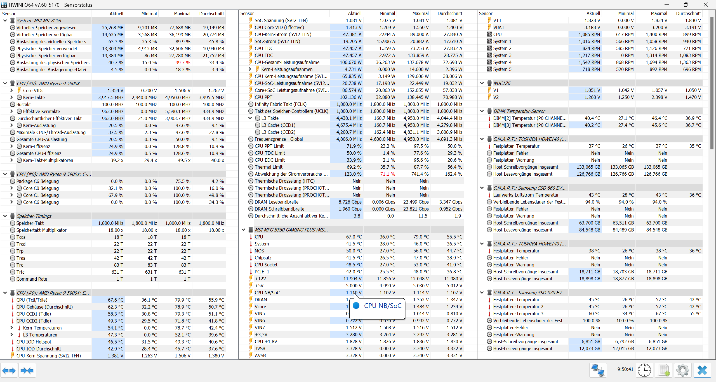
Task: Click the fan icon beside System 4
Action: pyautogui.click(x=489, y=62)
